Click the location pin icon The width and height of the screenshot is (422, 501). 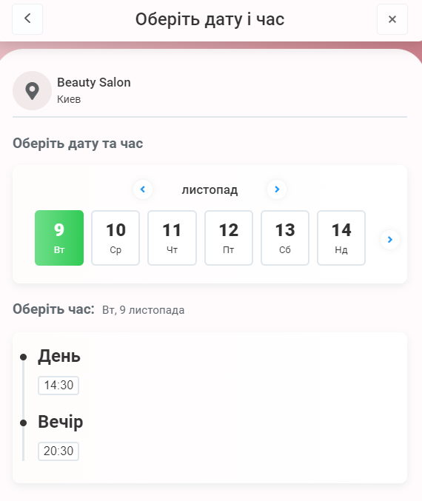32,91
